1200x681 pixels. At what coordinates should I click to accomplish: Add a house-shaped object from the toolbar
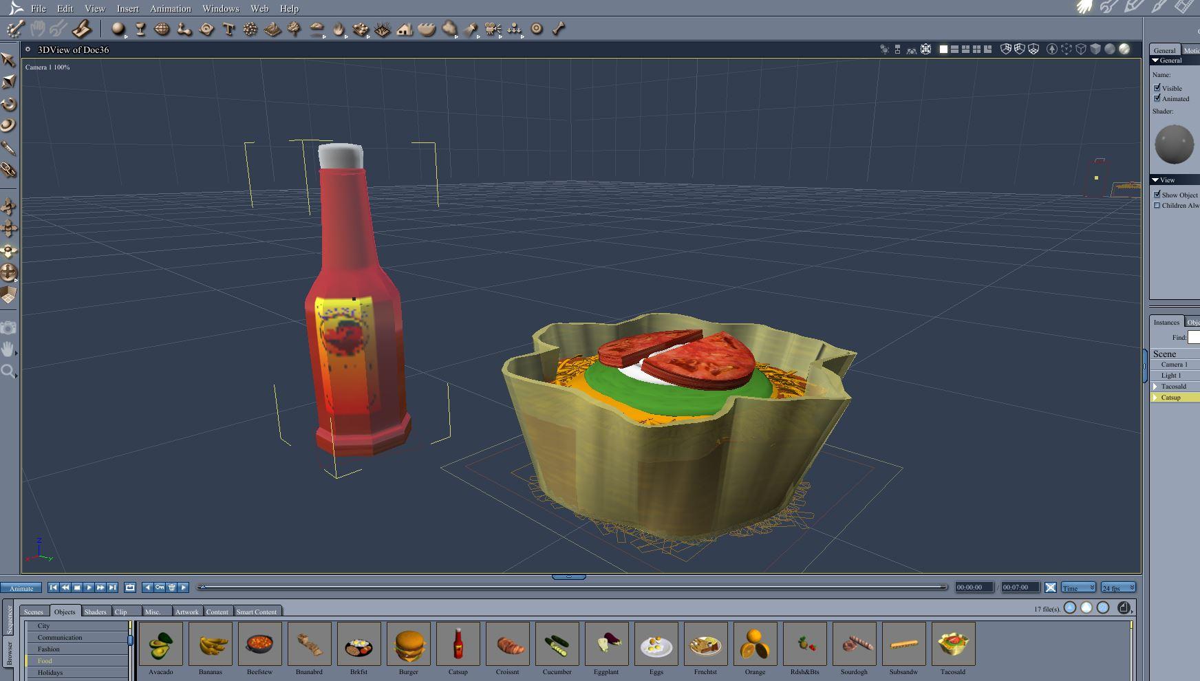point(405,29)
